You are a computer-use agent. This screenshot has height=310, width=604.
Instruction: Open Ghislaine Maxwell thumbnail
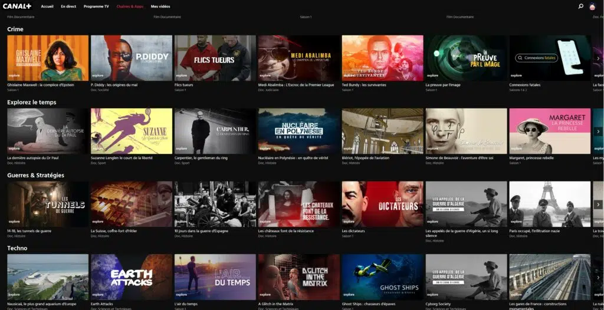pyautogui.click(x=48, y=58)
